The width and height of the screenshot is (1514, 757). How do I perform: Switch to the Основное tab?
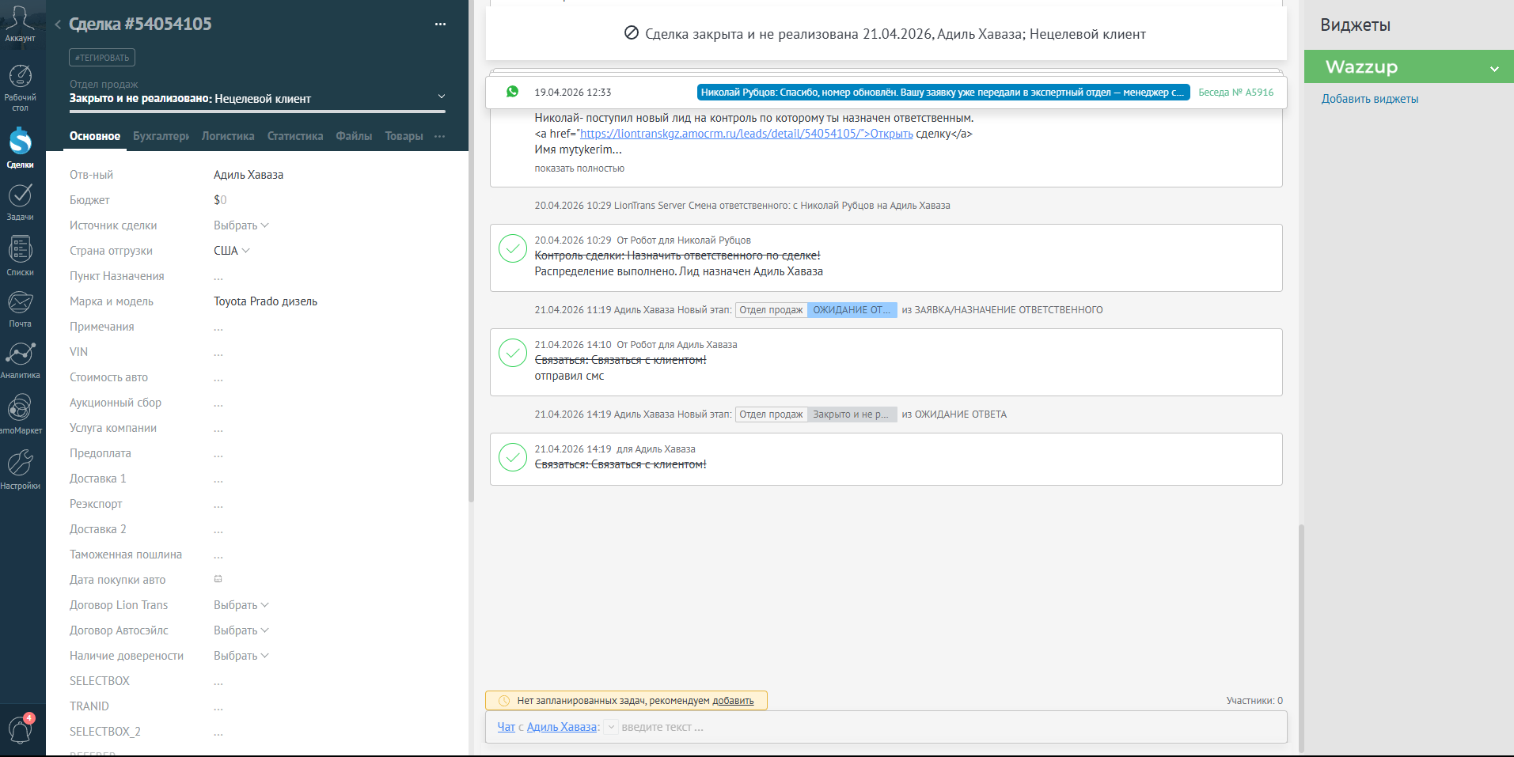[95, 136]
